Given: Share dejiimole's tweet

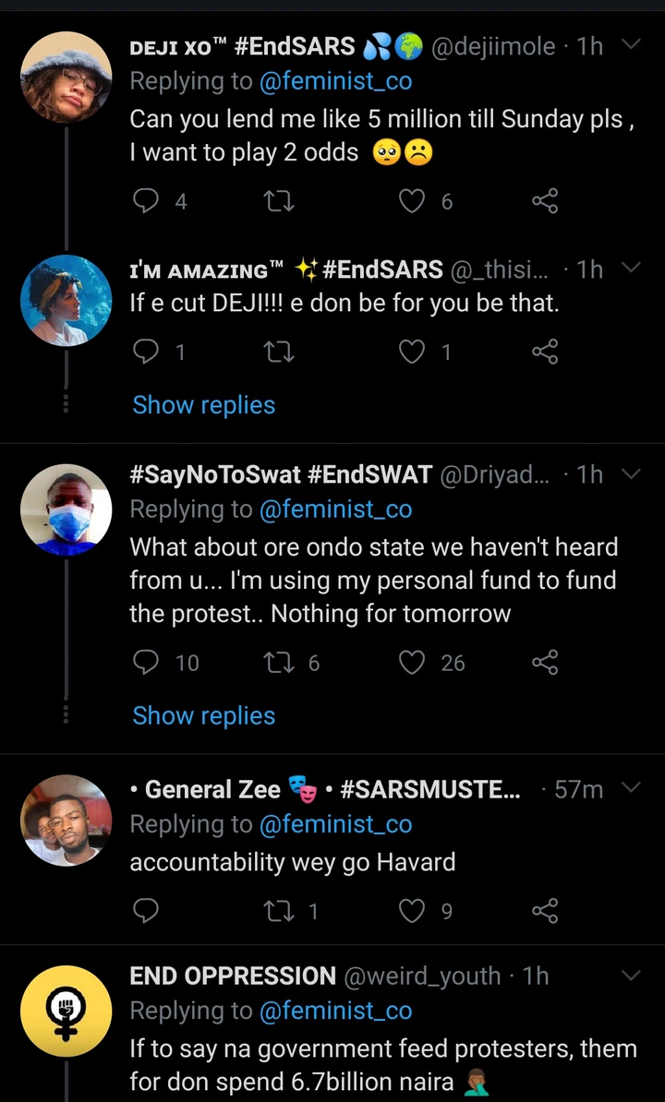Looking at the screenshot, I should [x=546, y=201].
